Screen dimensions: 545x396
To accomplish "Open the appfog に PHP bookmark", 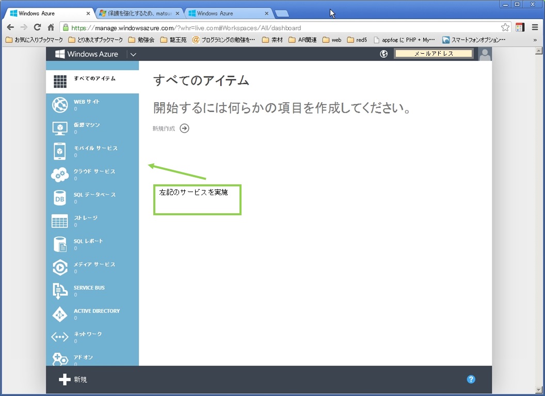I will click(404, 40).
